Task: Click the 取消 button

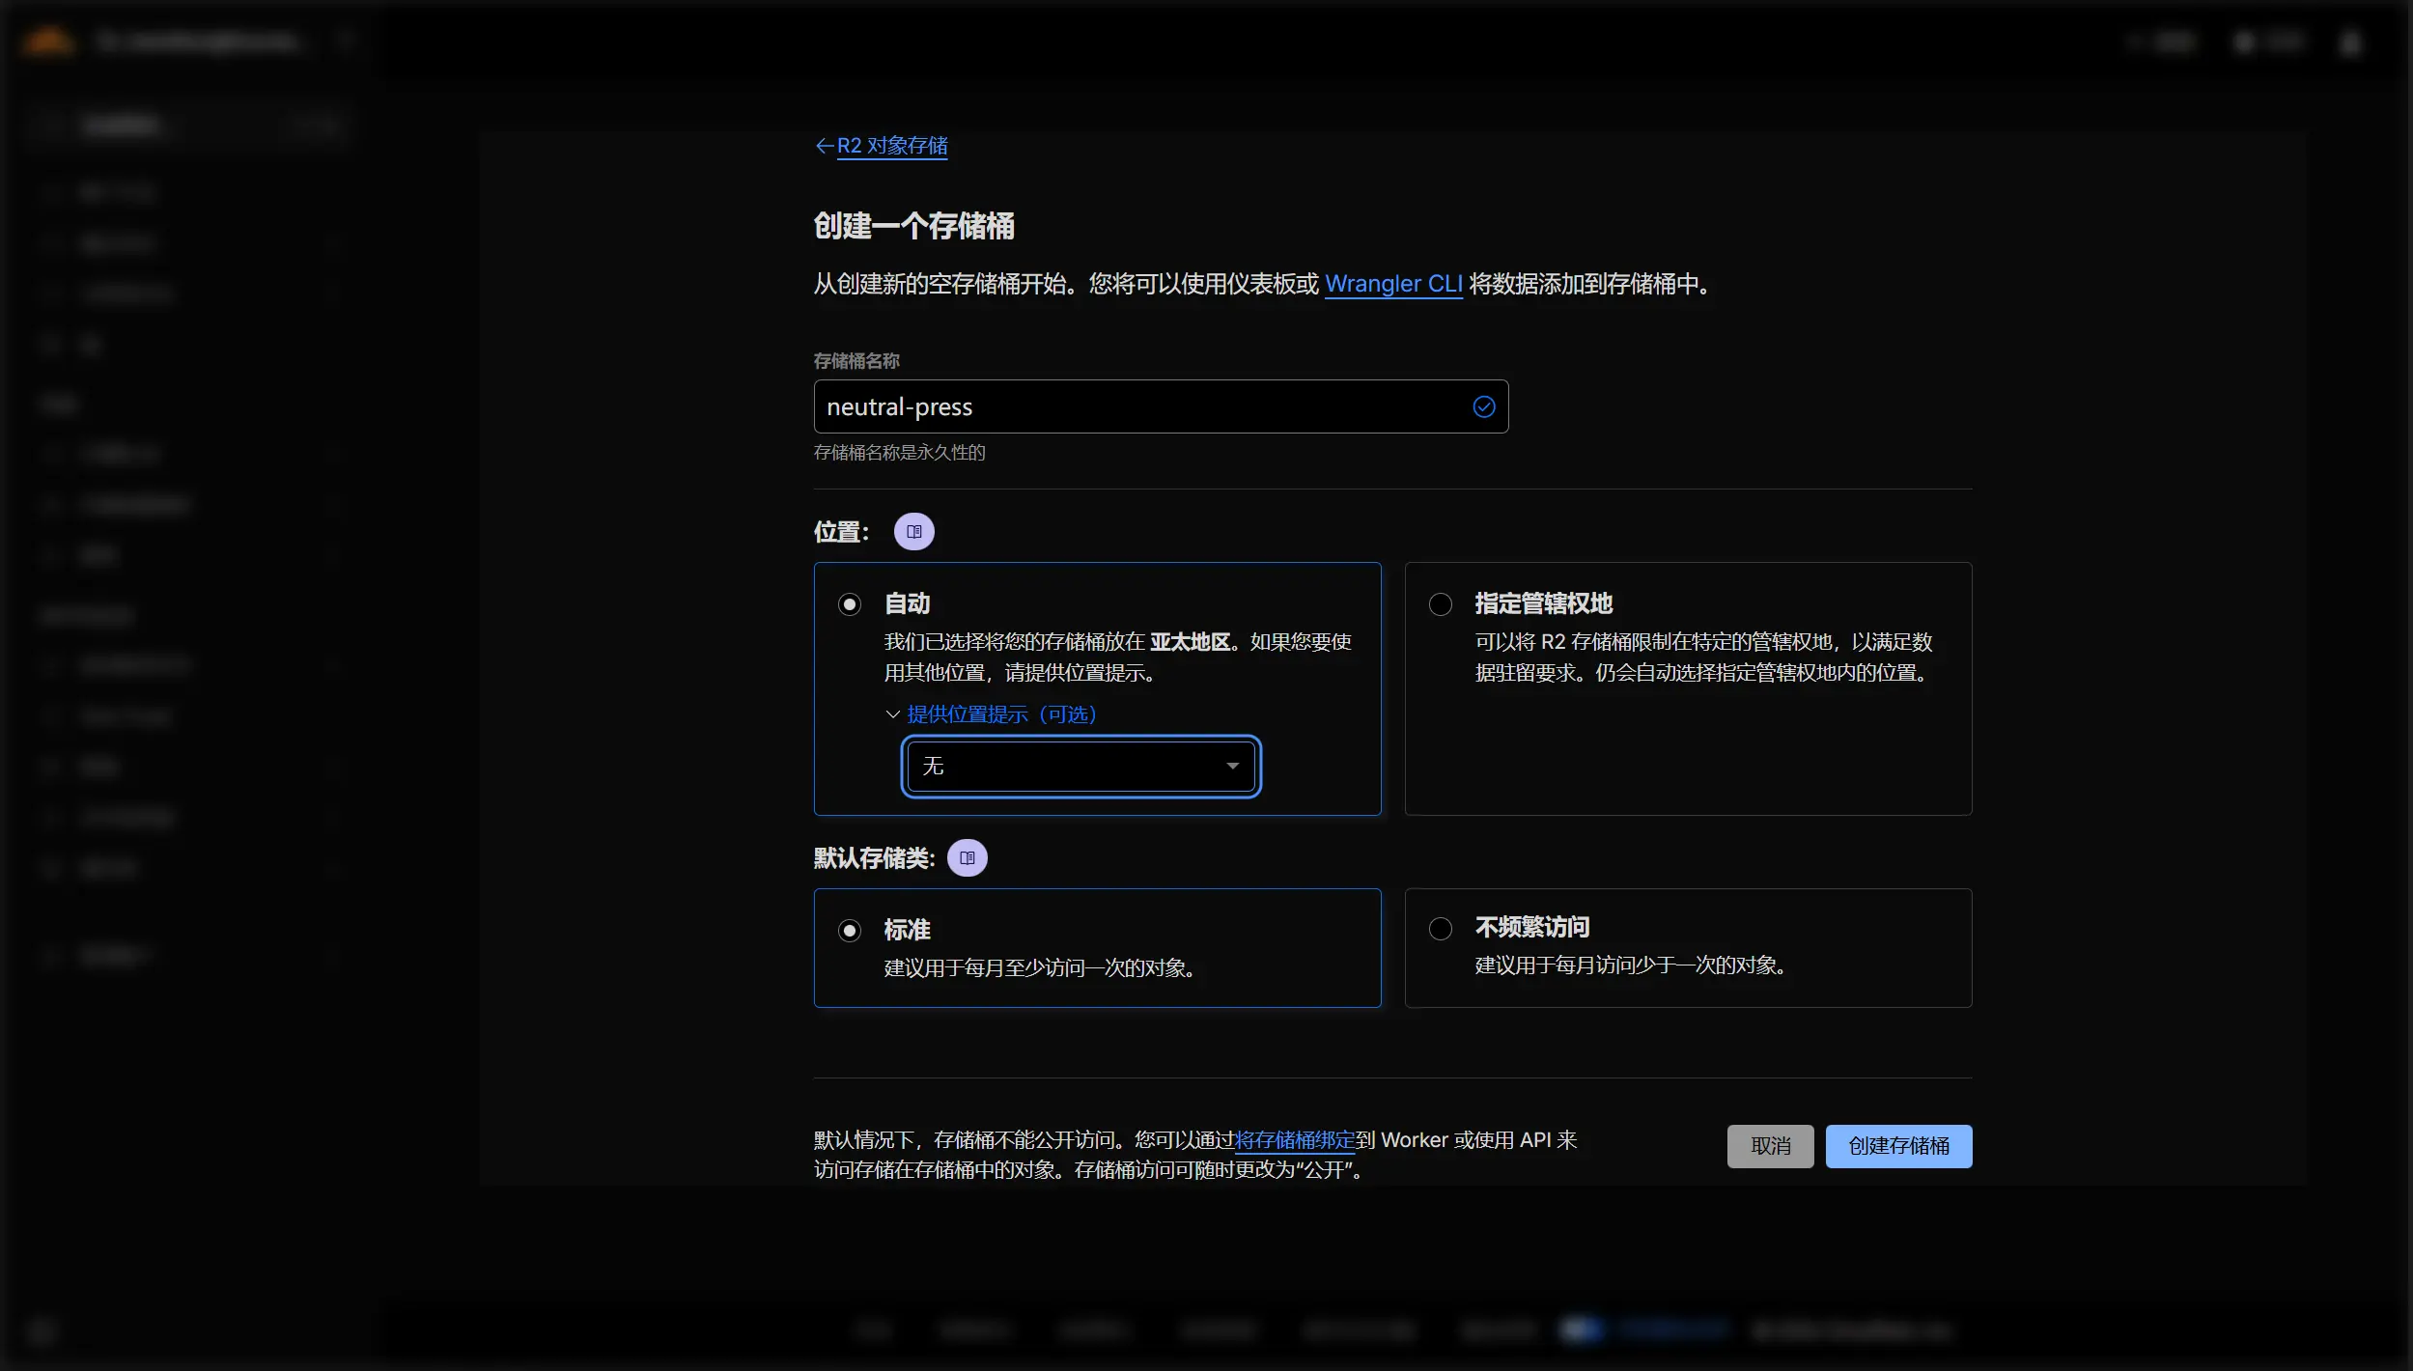Action: (x=1770, y=1146)
